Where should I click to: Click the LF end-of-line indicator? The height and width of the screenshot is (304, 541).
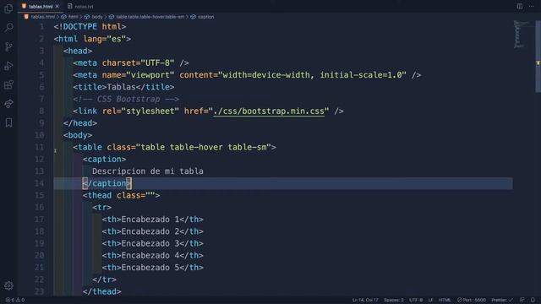pyautogui.click(x=430, y=300)
